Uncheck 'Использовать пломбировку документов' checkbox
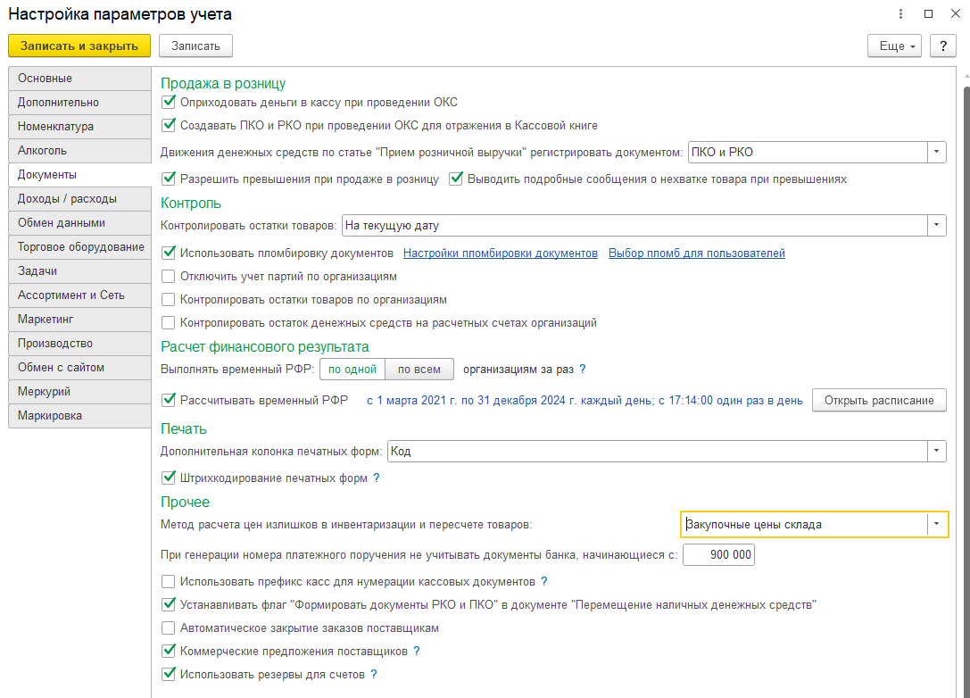970x698 pixels. click(x=169, y=253)
